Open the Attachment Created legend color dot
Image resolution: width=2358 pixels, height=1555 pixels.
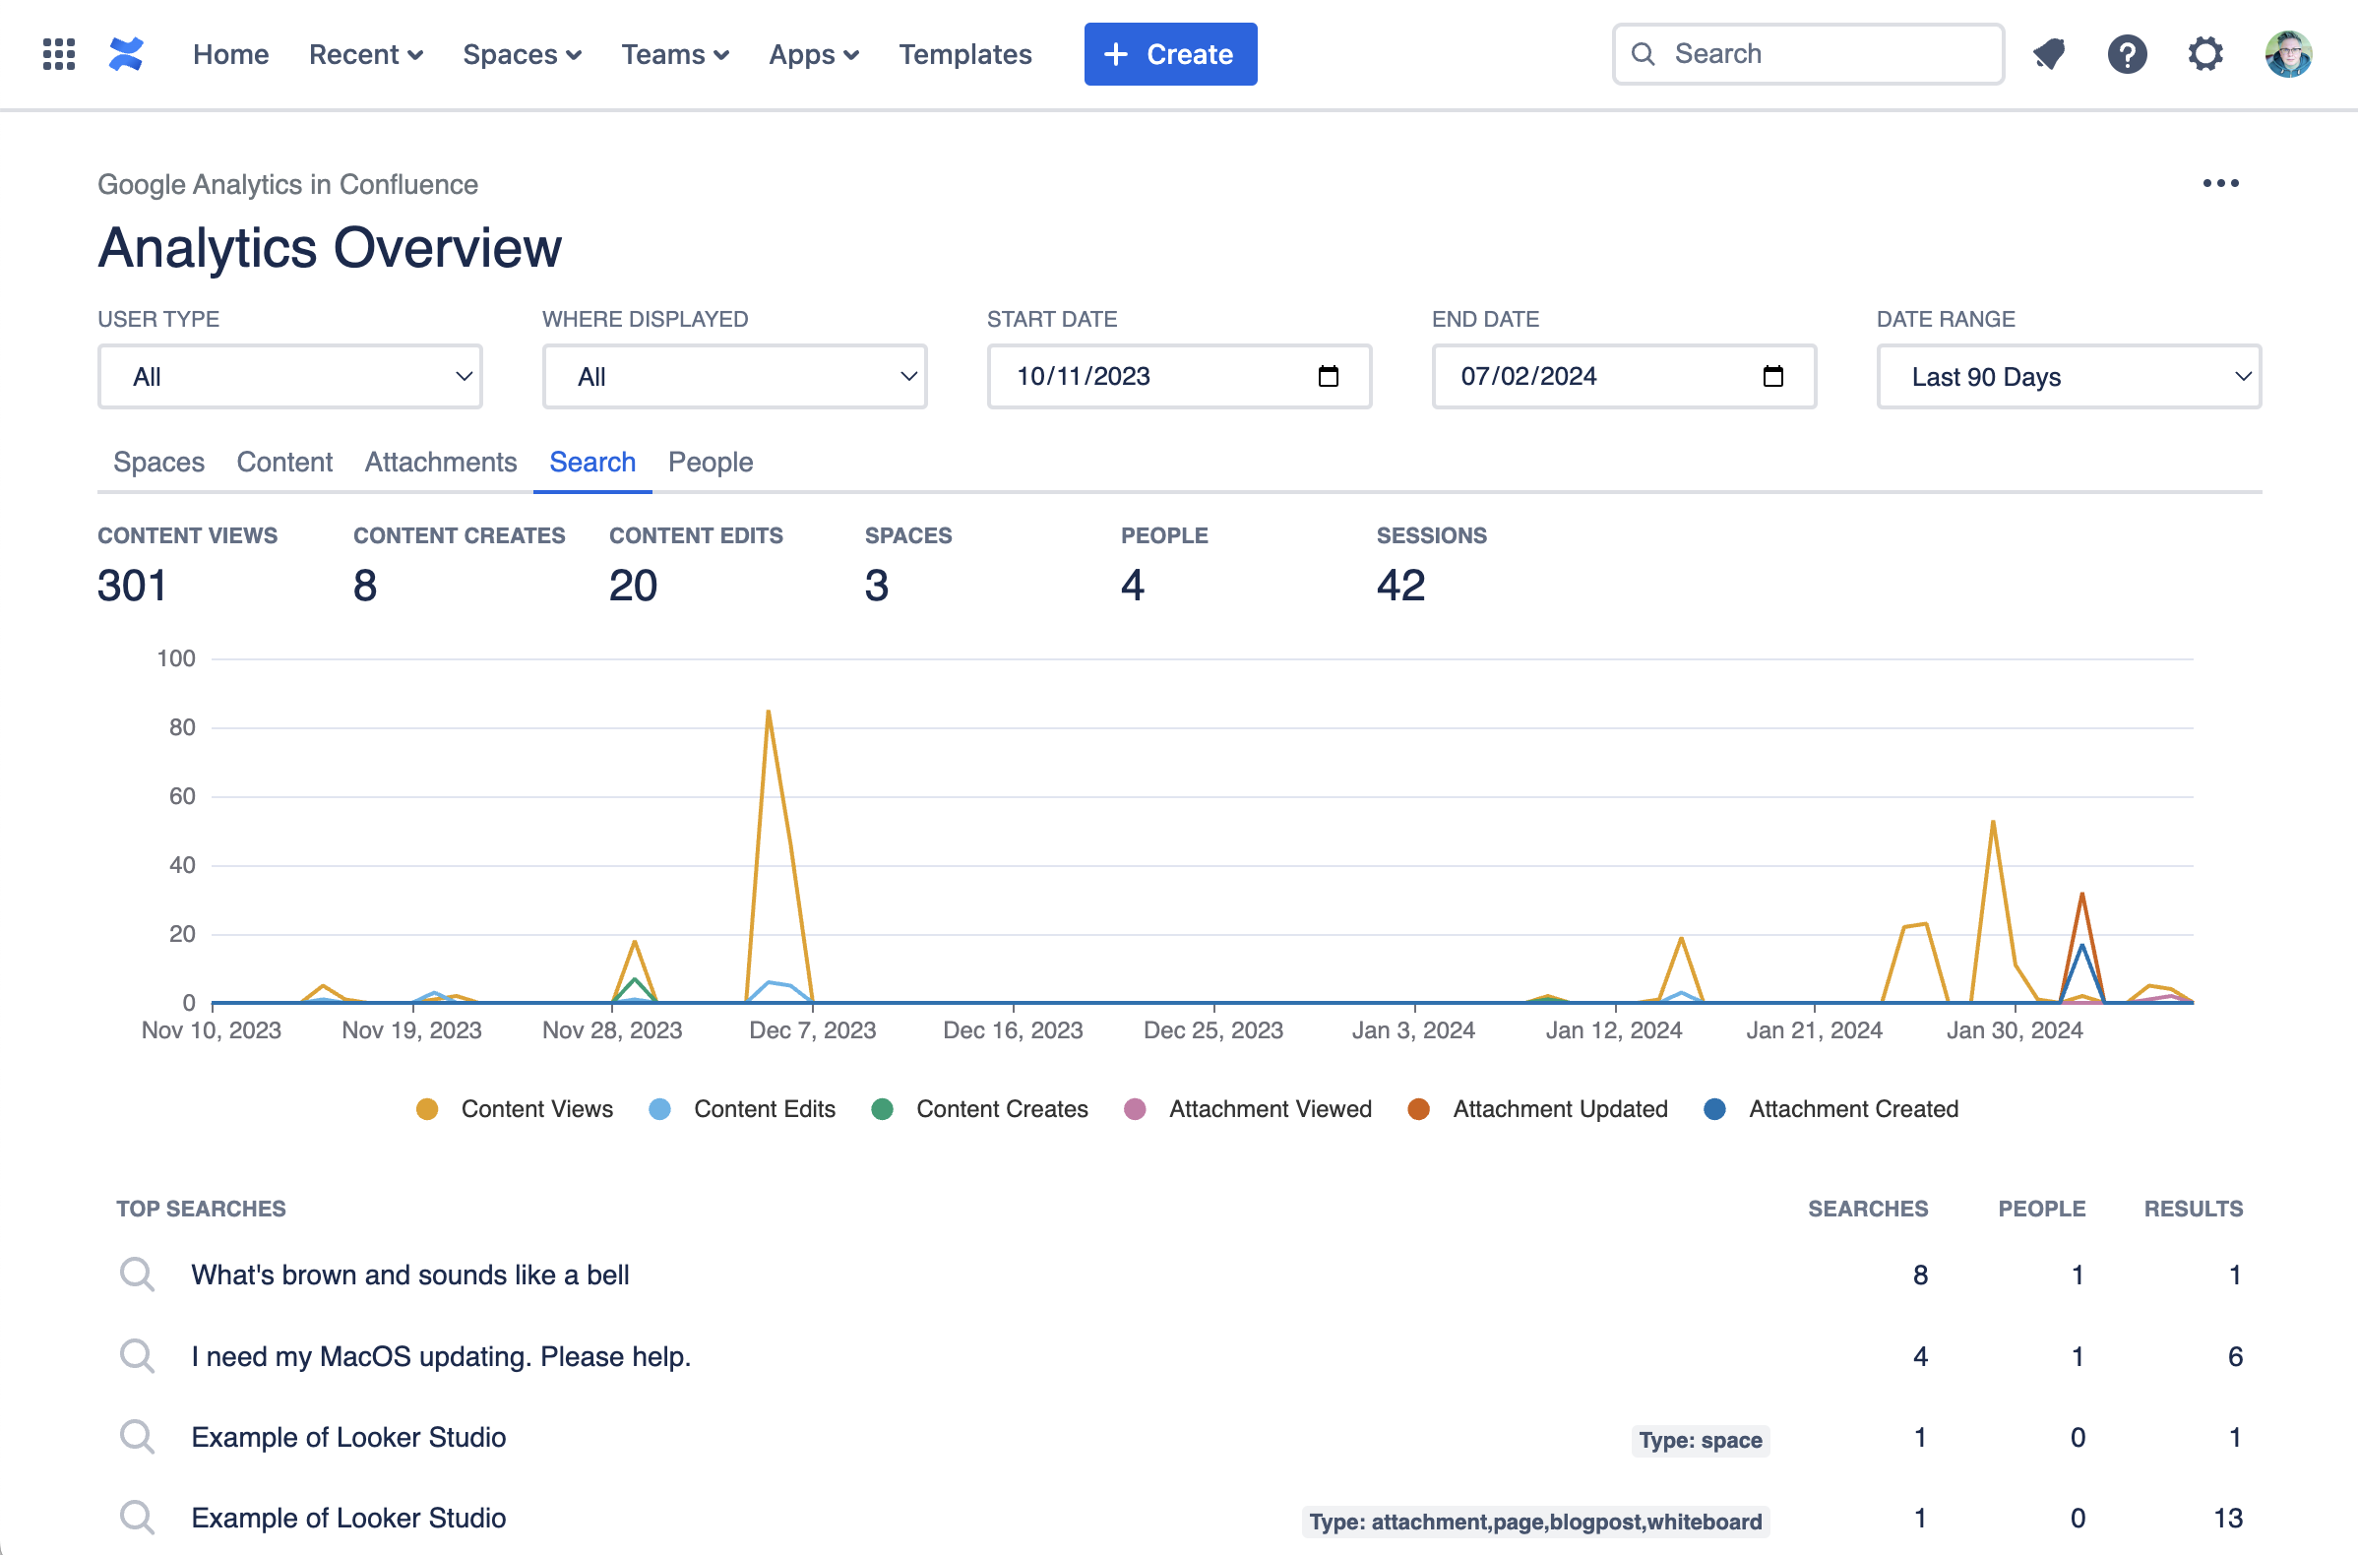[1714, 1109]
